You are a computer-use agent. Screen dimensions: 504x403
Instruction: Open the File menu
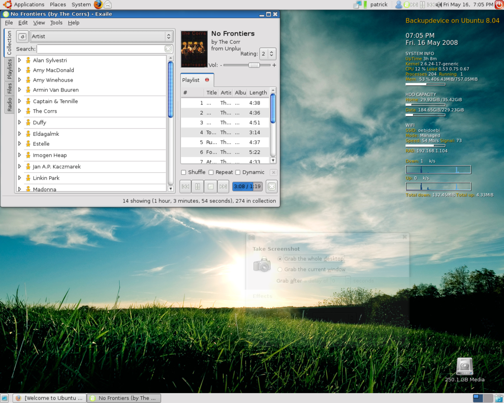(9, 23)
